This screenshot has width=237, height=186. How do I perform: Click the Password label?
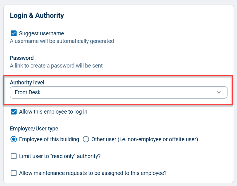coord(22,58)
